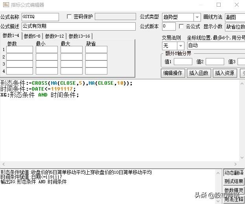Open the 参数9-12 tab
Image resolution: width=245 pixels, height=204 pixels.
[55, 36]
